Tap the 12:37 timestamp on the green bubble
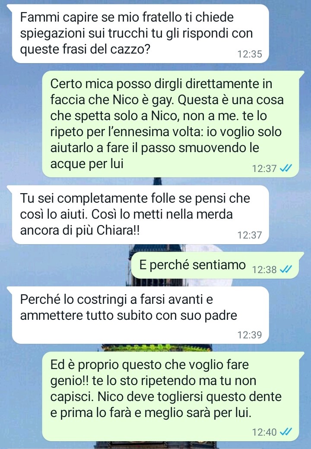The image size is (311, 449). coord(264,169)
